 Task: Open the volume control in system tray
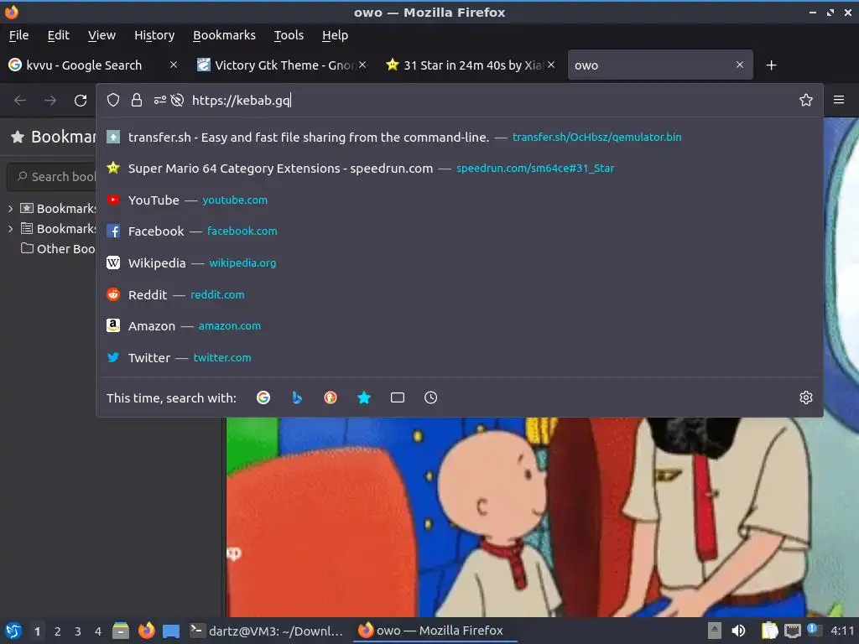(x=738, y=631)
